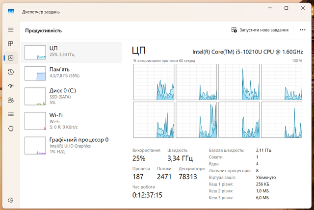Click the memory mini usage graph

[35, 74]
